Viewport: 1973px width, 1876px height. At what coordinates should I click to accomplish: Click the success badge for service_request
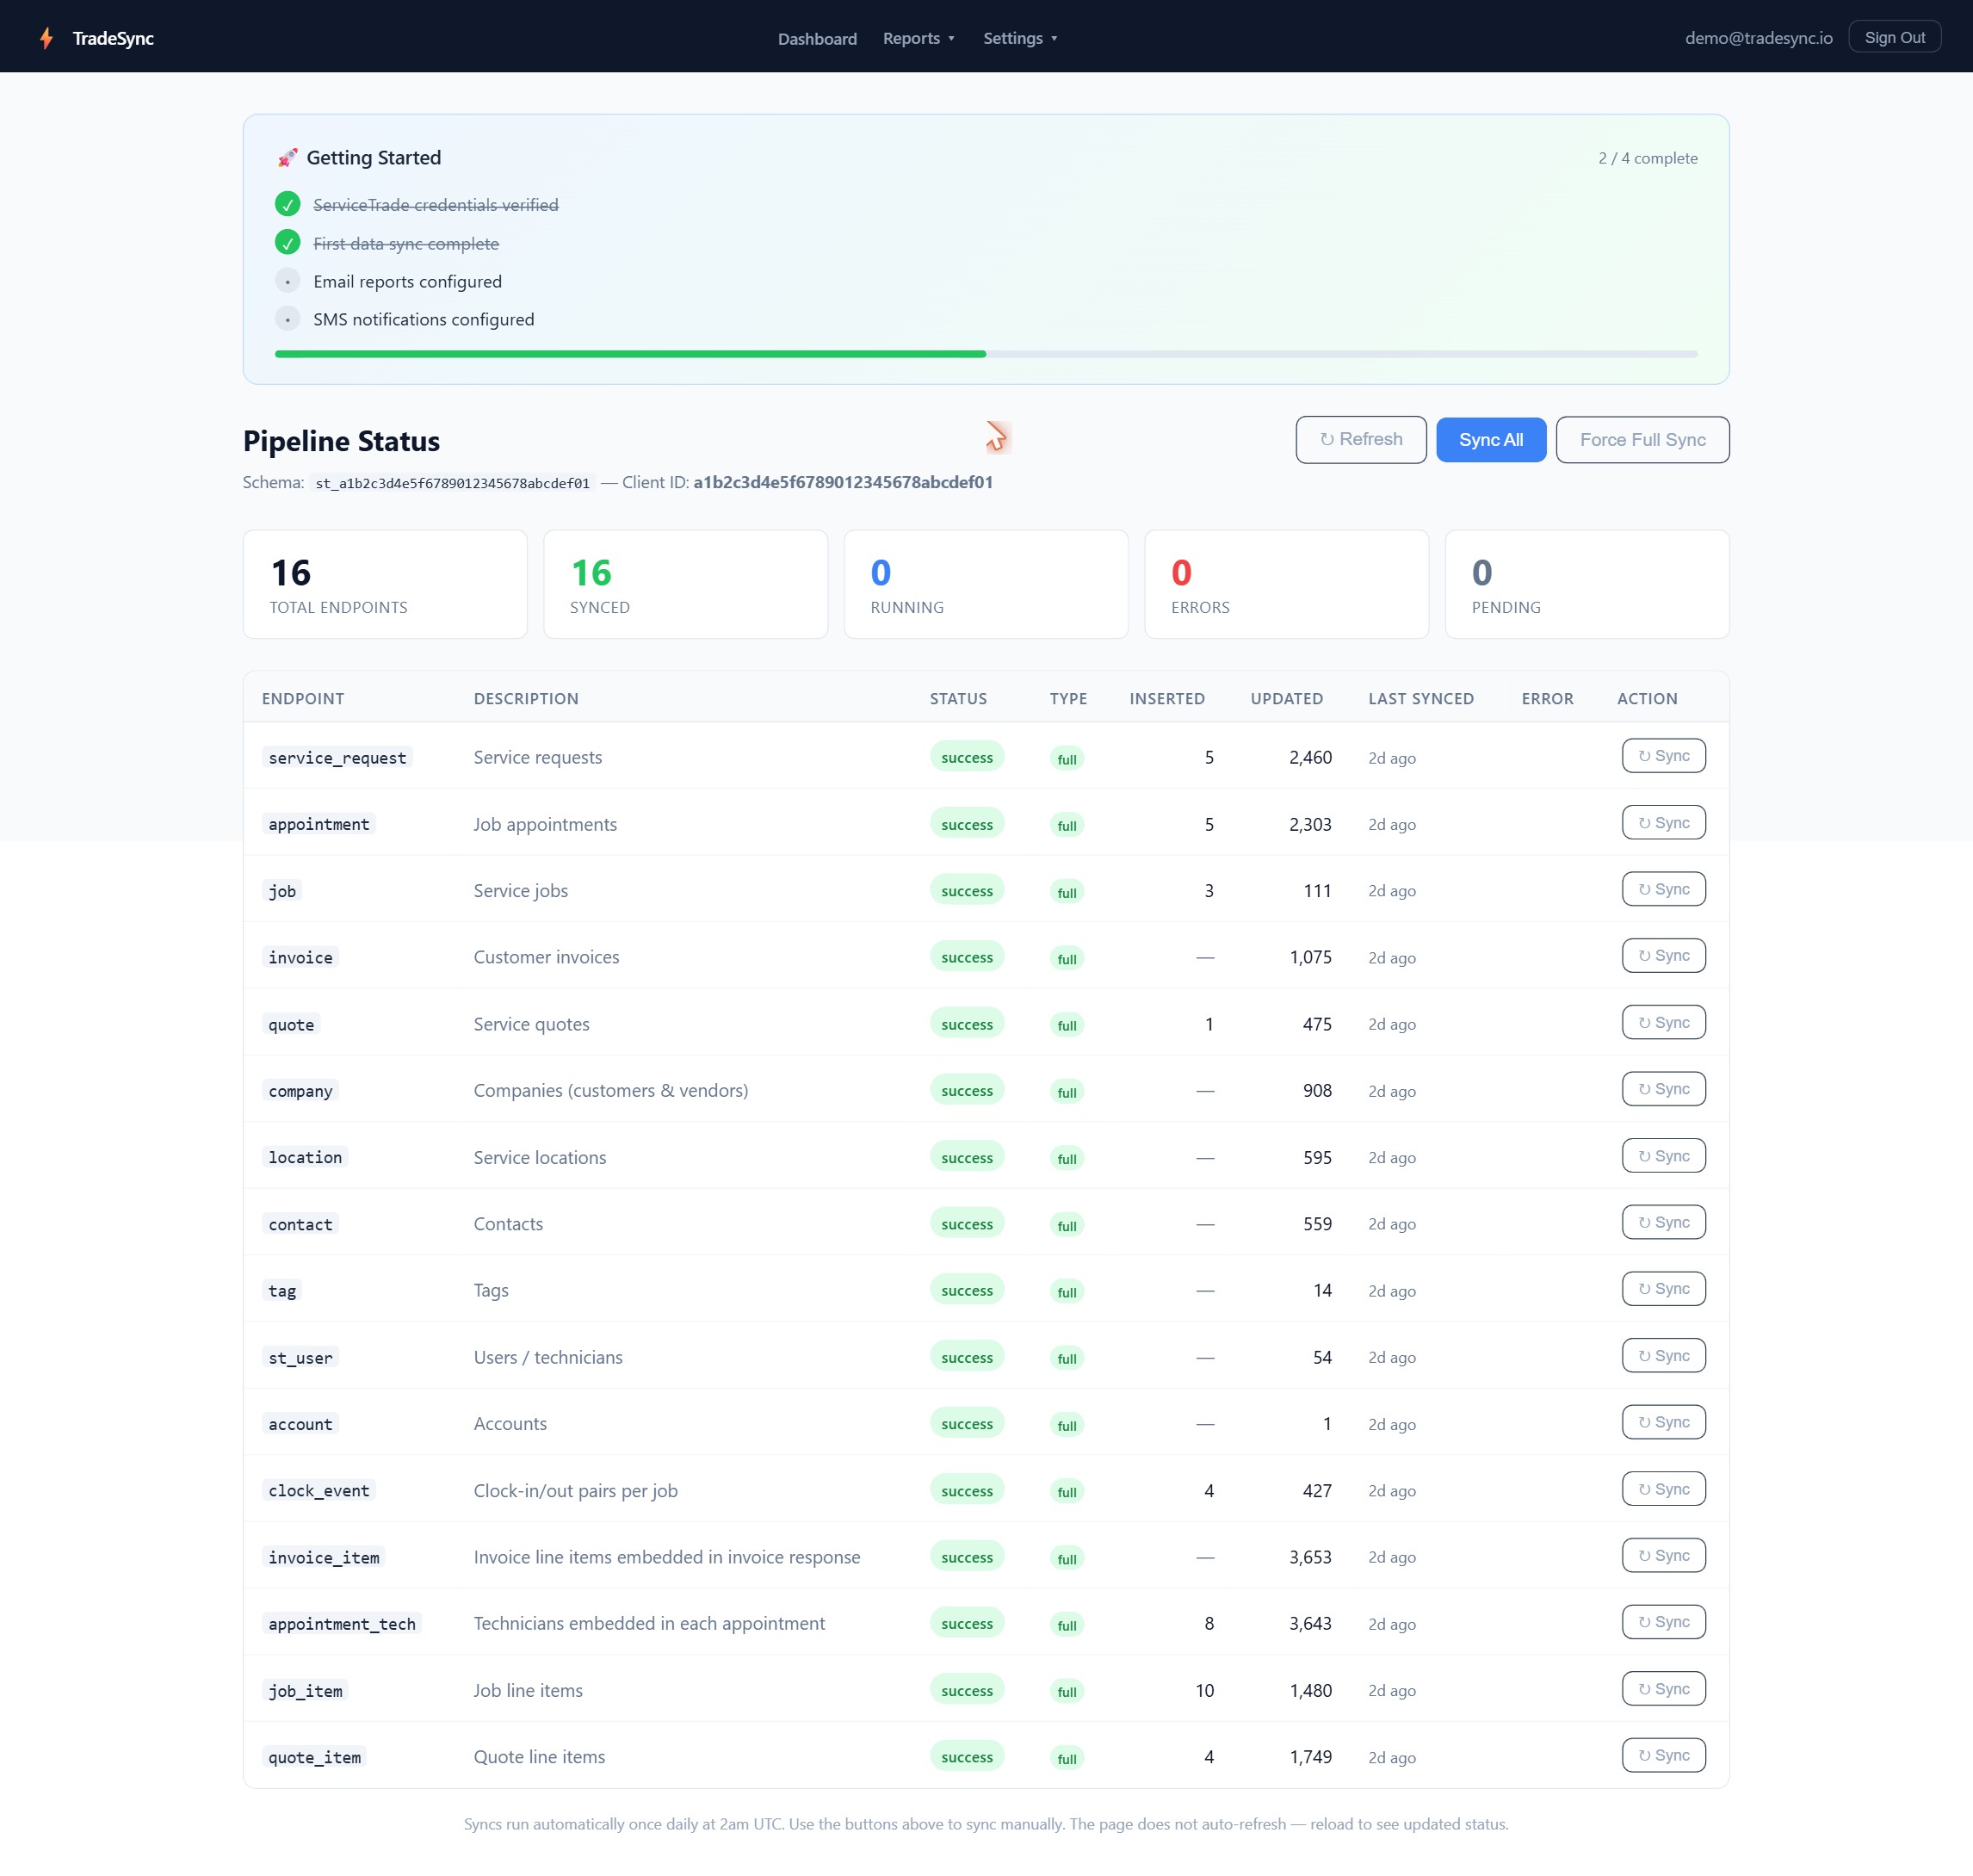[x=967, y=757]
